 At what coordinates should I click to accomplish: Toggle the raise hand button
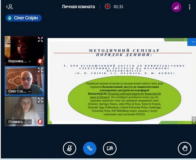(x=184, y=148)
